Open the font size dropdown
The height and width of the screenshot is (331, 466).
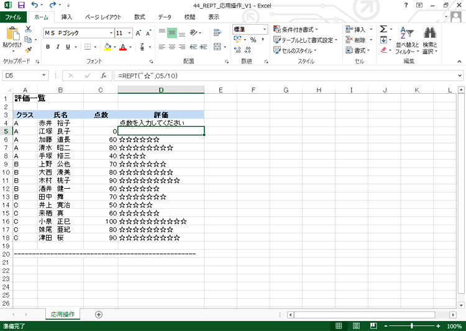[130, 33]
